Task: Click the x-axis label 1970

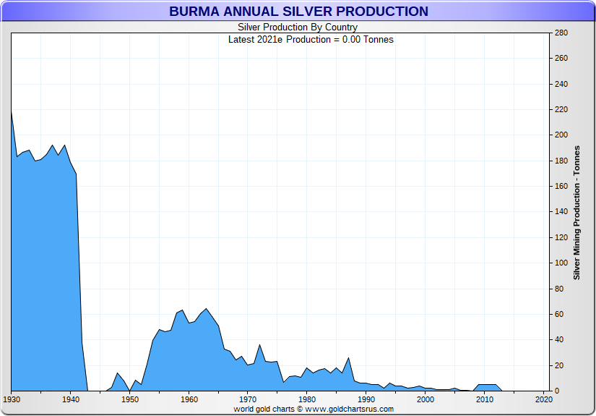Action: pyautogui.click(x=248, y=399)
